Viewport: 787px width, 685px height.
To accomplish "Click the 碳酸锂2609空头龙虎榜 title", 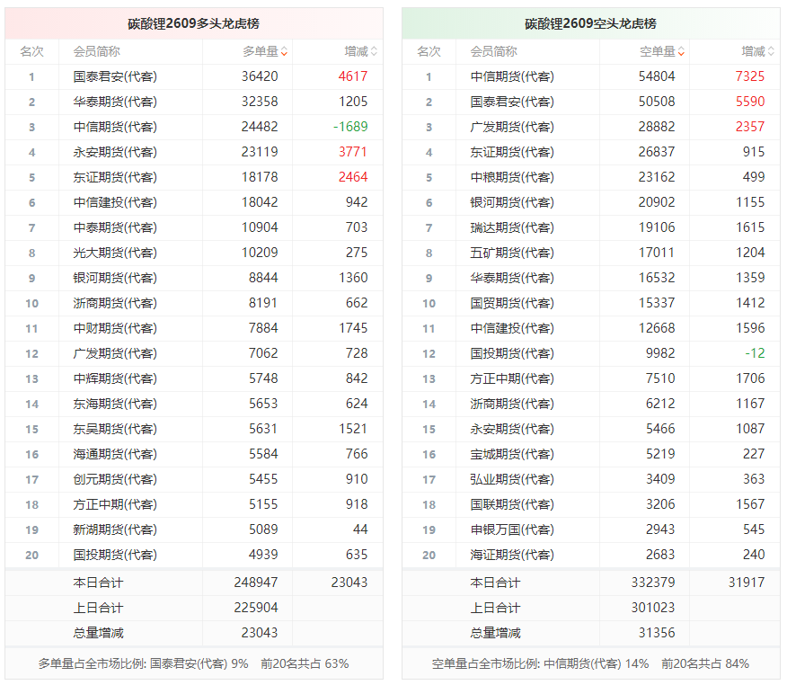I will [x=591, y=23].
